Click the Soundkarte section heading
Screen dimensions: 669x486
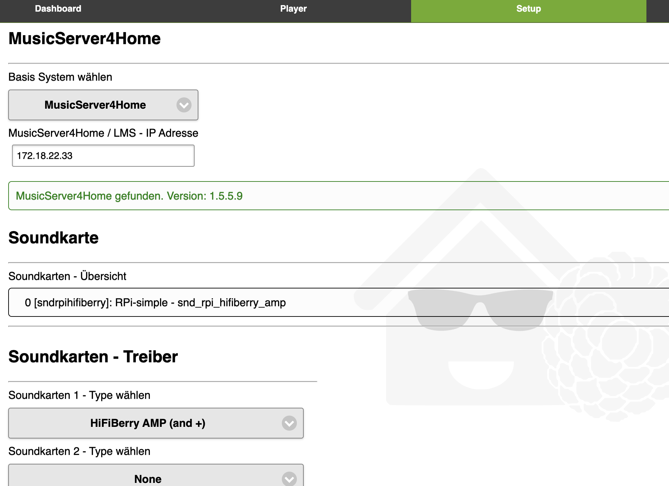pos(54,238)
